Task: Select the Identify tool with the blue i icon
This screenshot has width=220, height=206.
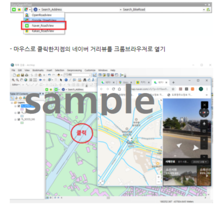Action: point(66,80)
